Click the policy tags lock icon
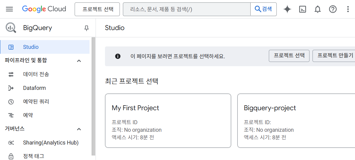355x160 pixels. (11, 156)
